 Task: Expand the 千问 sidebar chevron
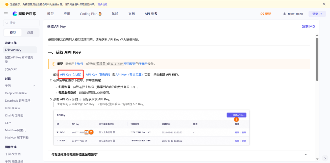point(34,86)
